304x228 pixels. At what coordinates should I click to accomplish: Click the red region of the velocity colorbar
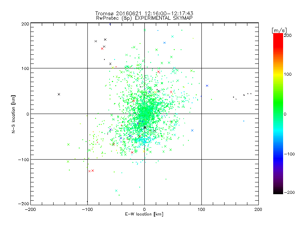pyautogui.click(x=278, y=41)
